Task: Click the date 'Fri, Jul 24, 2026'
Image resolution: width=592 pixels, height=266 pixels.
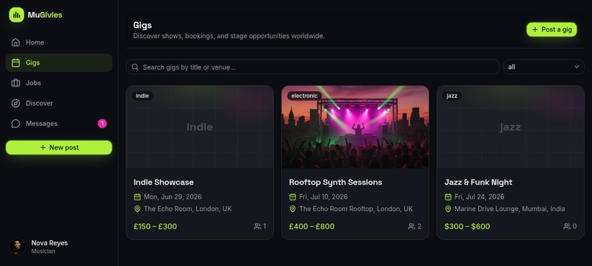Action: click(480, 197)
